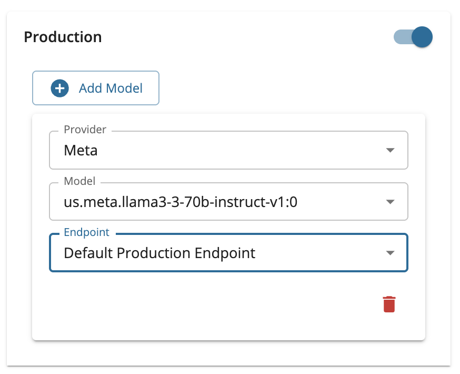Screen dimensions: 460x374
Task: Expand the Model dropdown arrow
Action: pos(390,202)
